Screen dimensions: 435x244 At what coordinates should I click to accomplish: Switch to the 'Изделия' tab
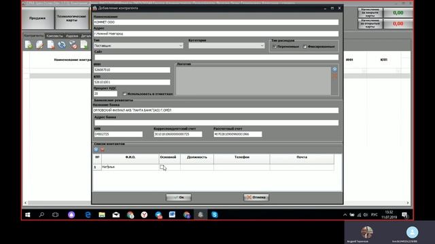[72, 36]
